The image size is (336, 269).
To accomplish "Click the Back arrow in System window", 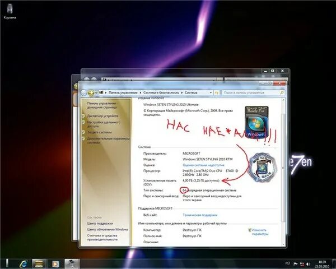I will tap(83, 92).
